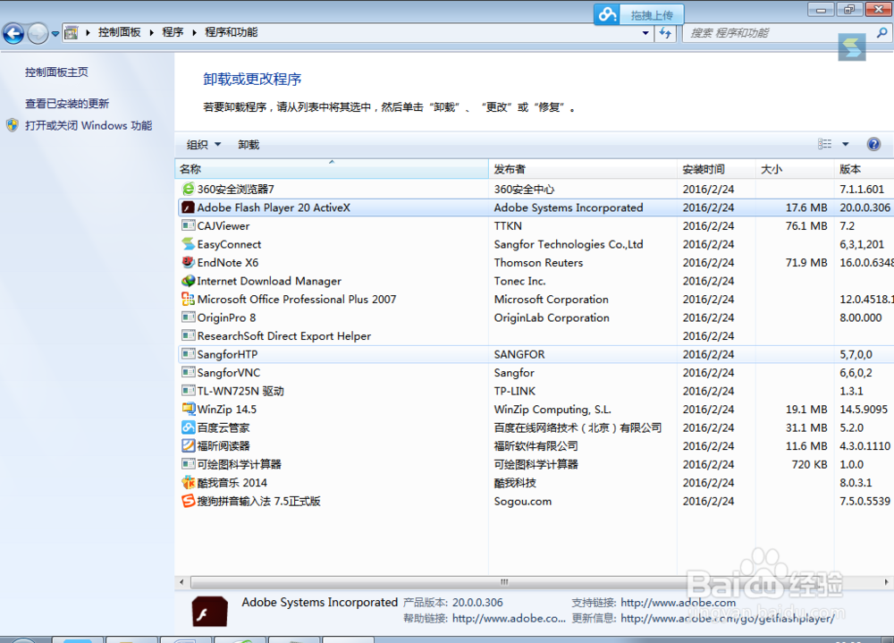
Task: Click the large Flash icon in details pane
Action: click(209, 611)
